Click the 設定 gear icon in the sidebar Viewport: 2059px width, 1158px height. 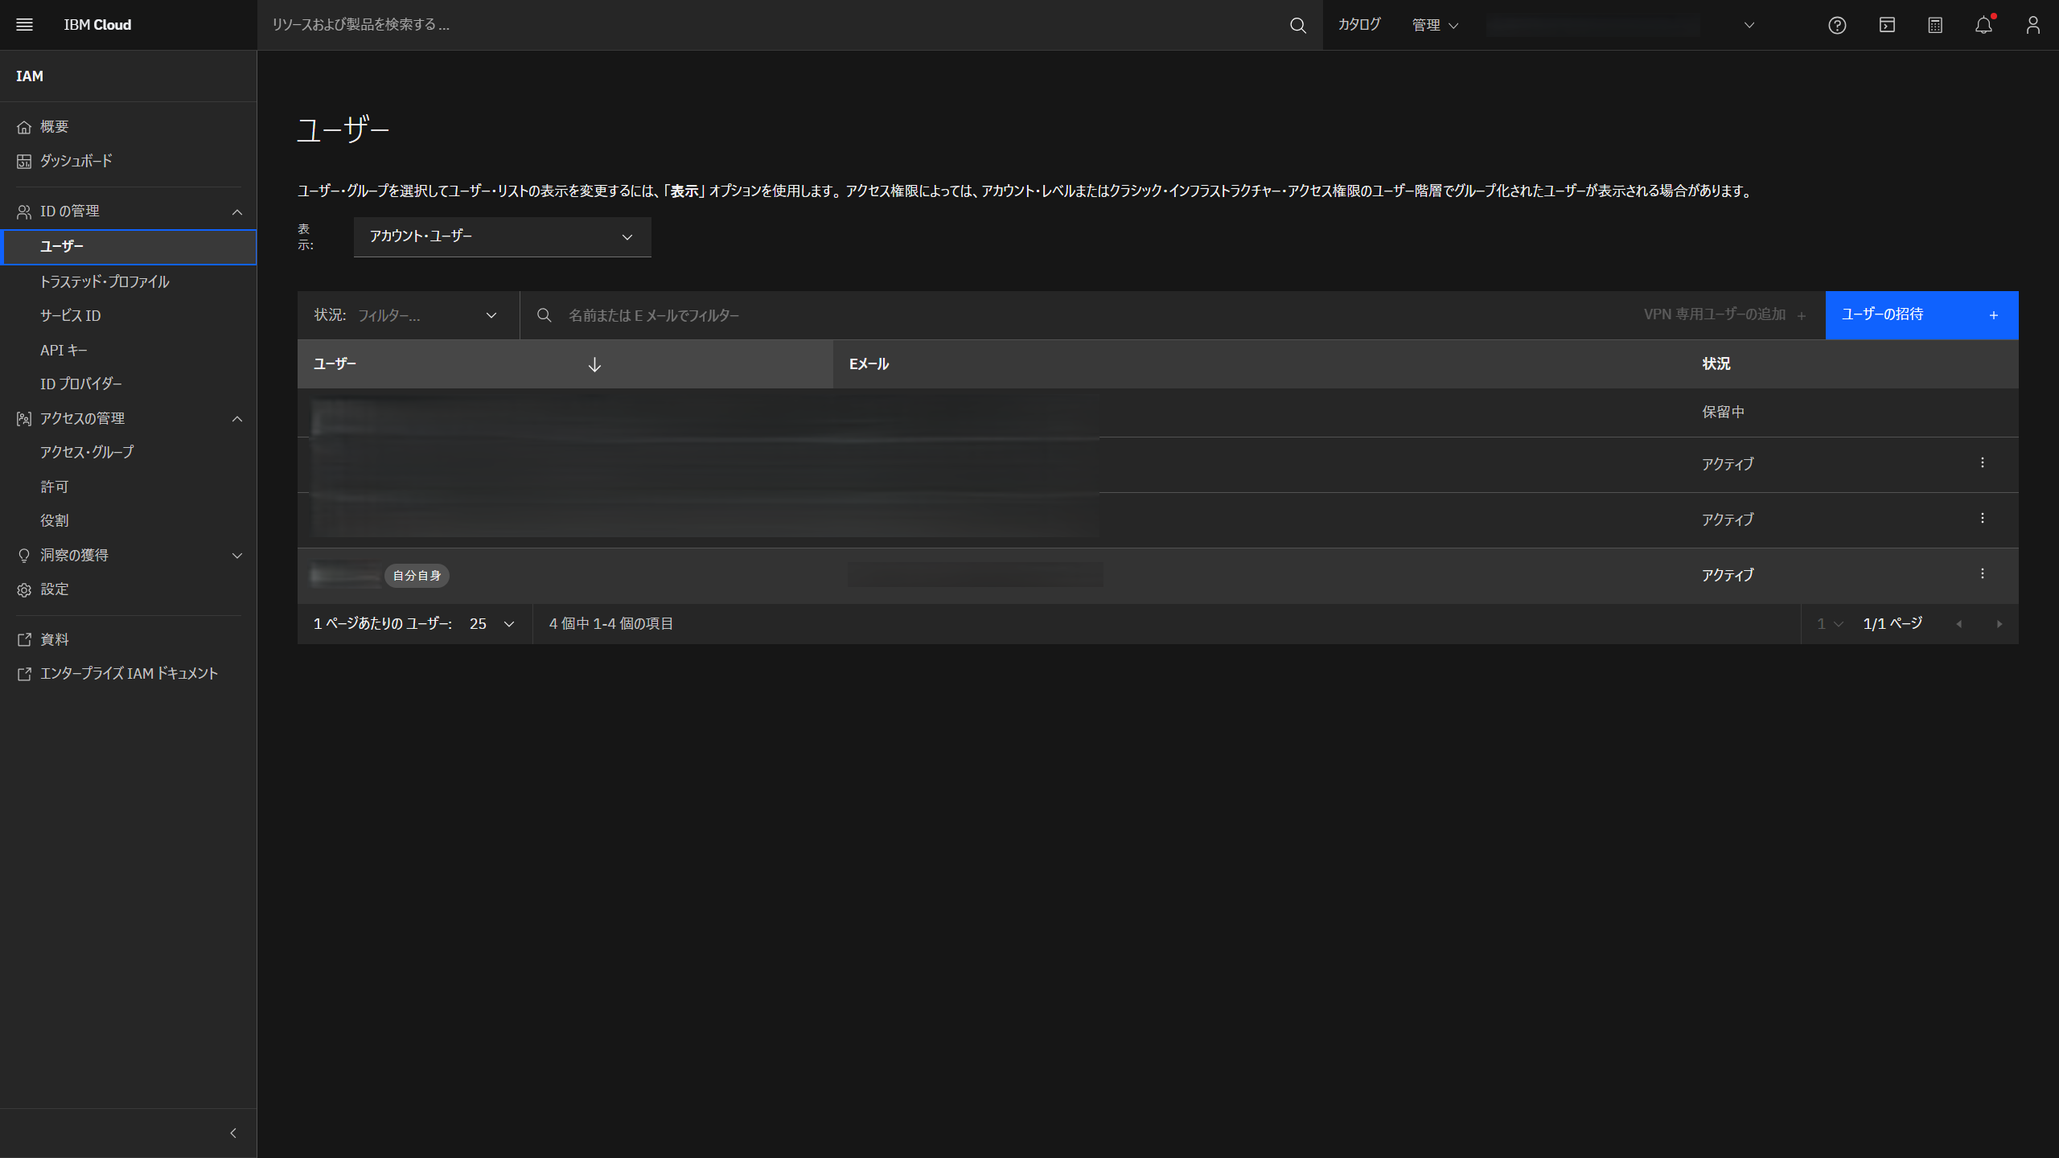(x=24, y=589)
